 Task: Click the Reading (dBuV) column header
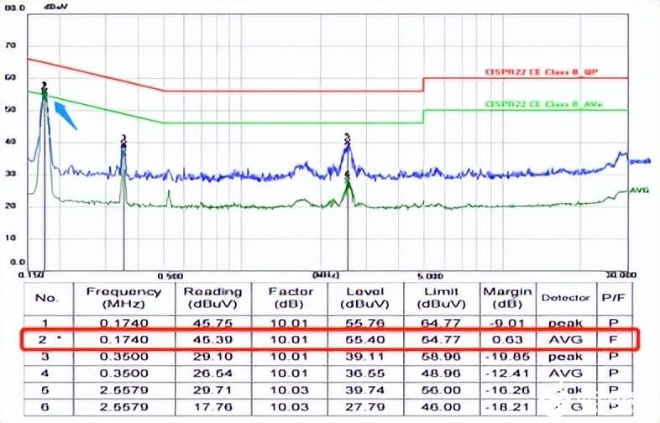[x=212, y=297]
